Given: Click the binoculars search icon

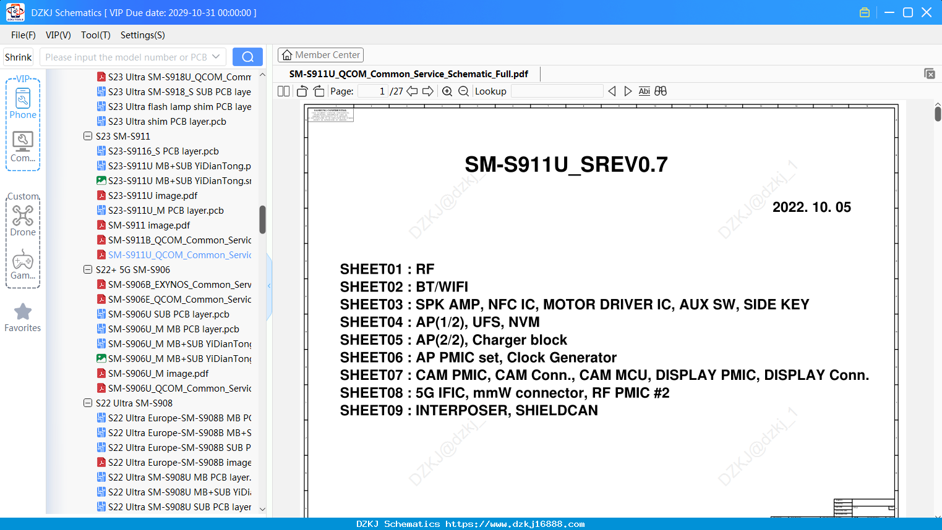Looking at the screenshot, I should tap(661, 91).
